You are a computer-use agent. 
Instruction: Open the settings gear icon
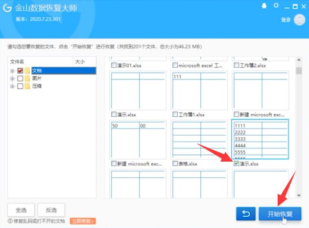click(x=276, y=5)
